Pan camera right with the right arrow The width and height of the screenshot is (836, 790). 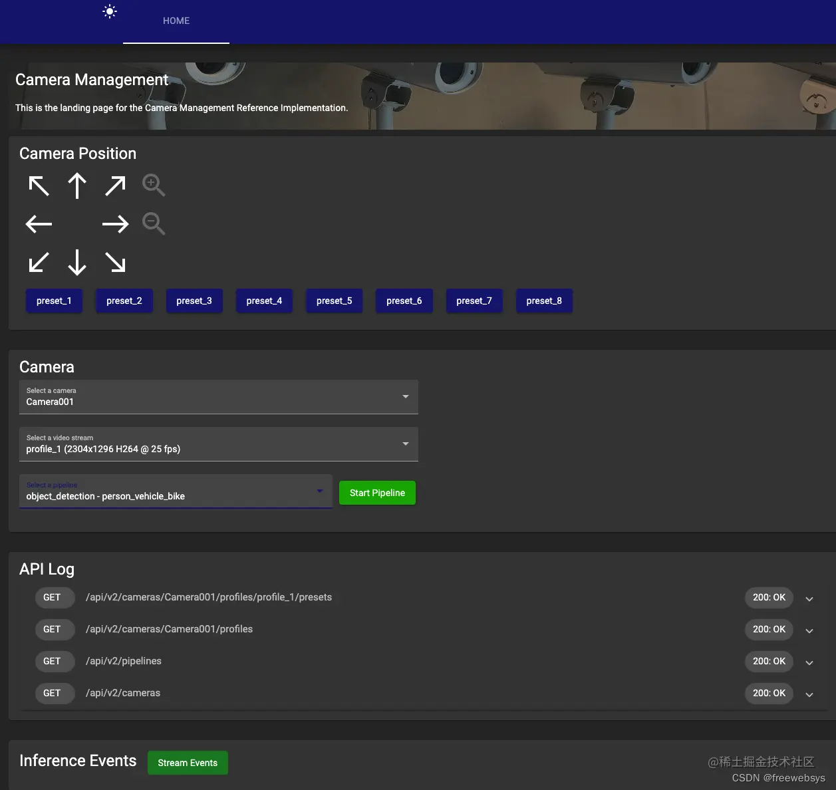tap(115, 224)
